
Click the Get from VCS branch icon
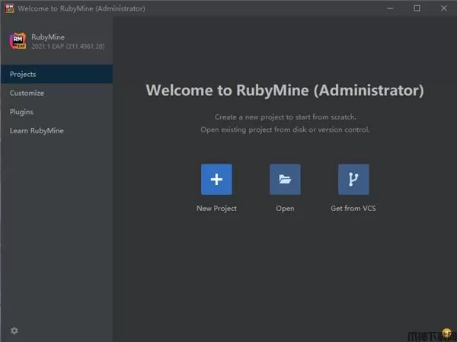(x=353, y=180)
